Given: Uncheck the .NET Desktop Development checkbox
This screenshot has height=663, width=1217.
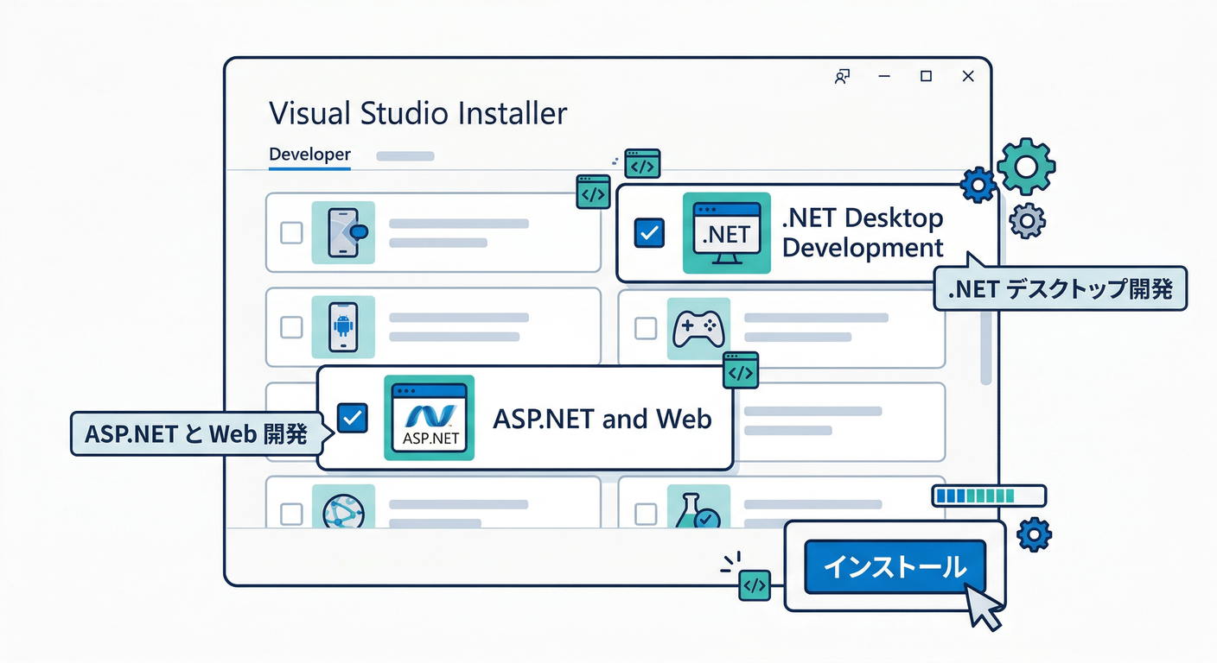Looking at the screenshot, I should [649, 232].
